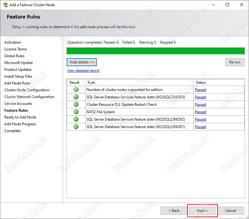Select Activation step in the sidebar
Image resolution: width=249 pixels, height=219 pixels.
(x=13, y=42)
